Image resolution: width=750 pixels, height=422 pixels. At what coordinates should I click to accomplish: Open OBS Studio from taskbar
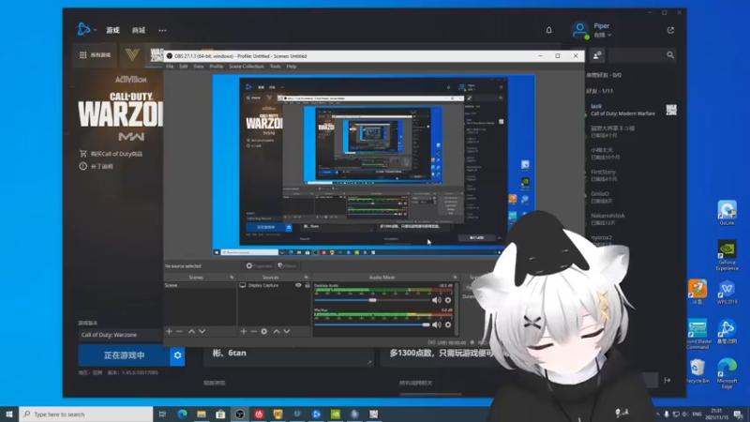click(x=240, y=414)
